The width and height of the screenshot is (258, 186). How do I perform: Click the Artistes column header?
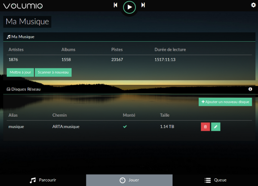tap(16, 50)
